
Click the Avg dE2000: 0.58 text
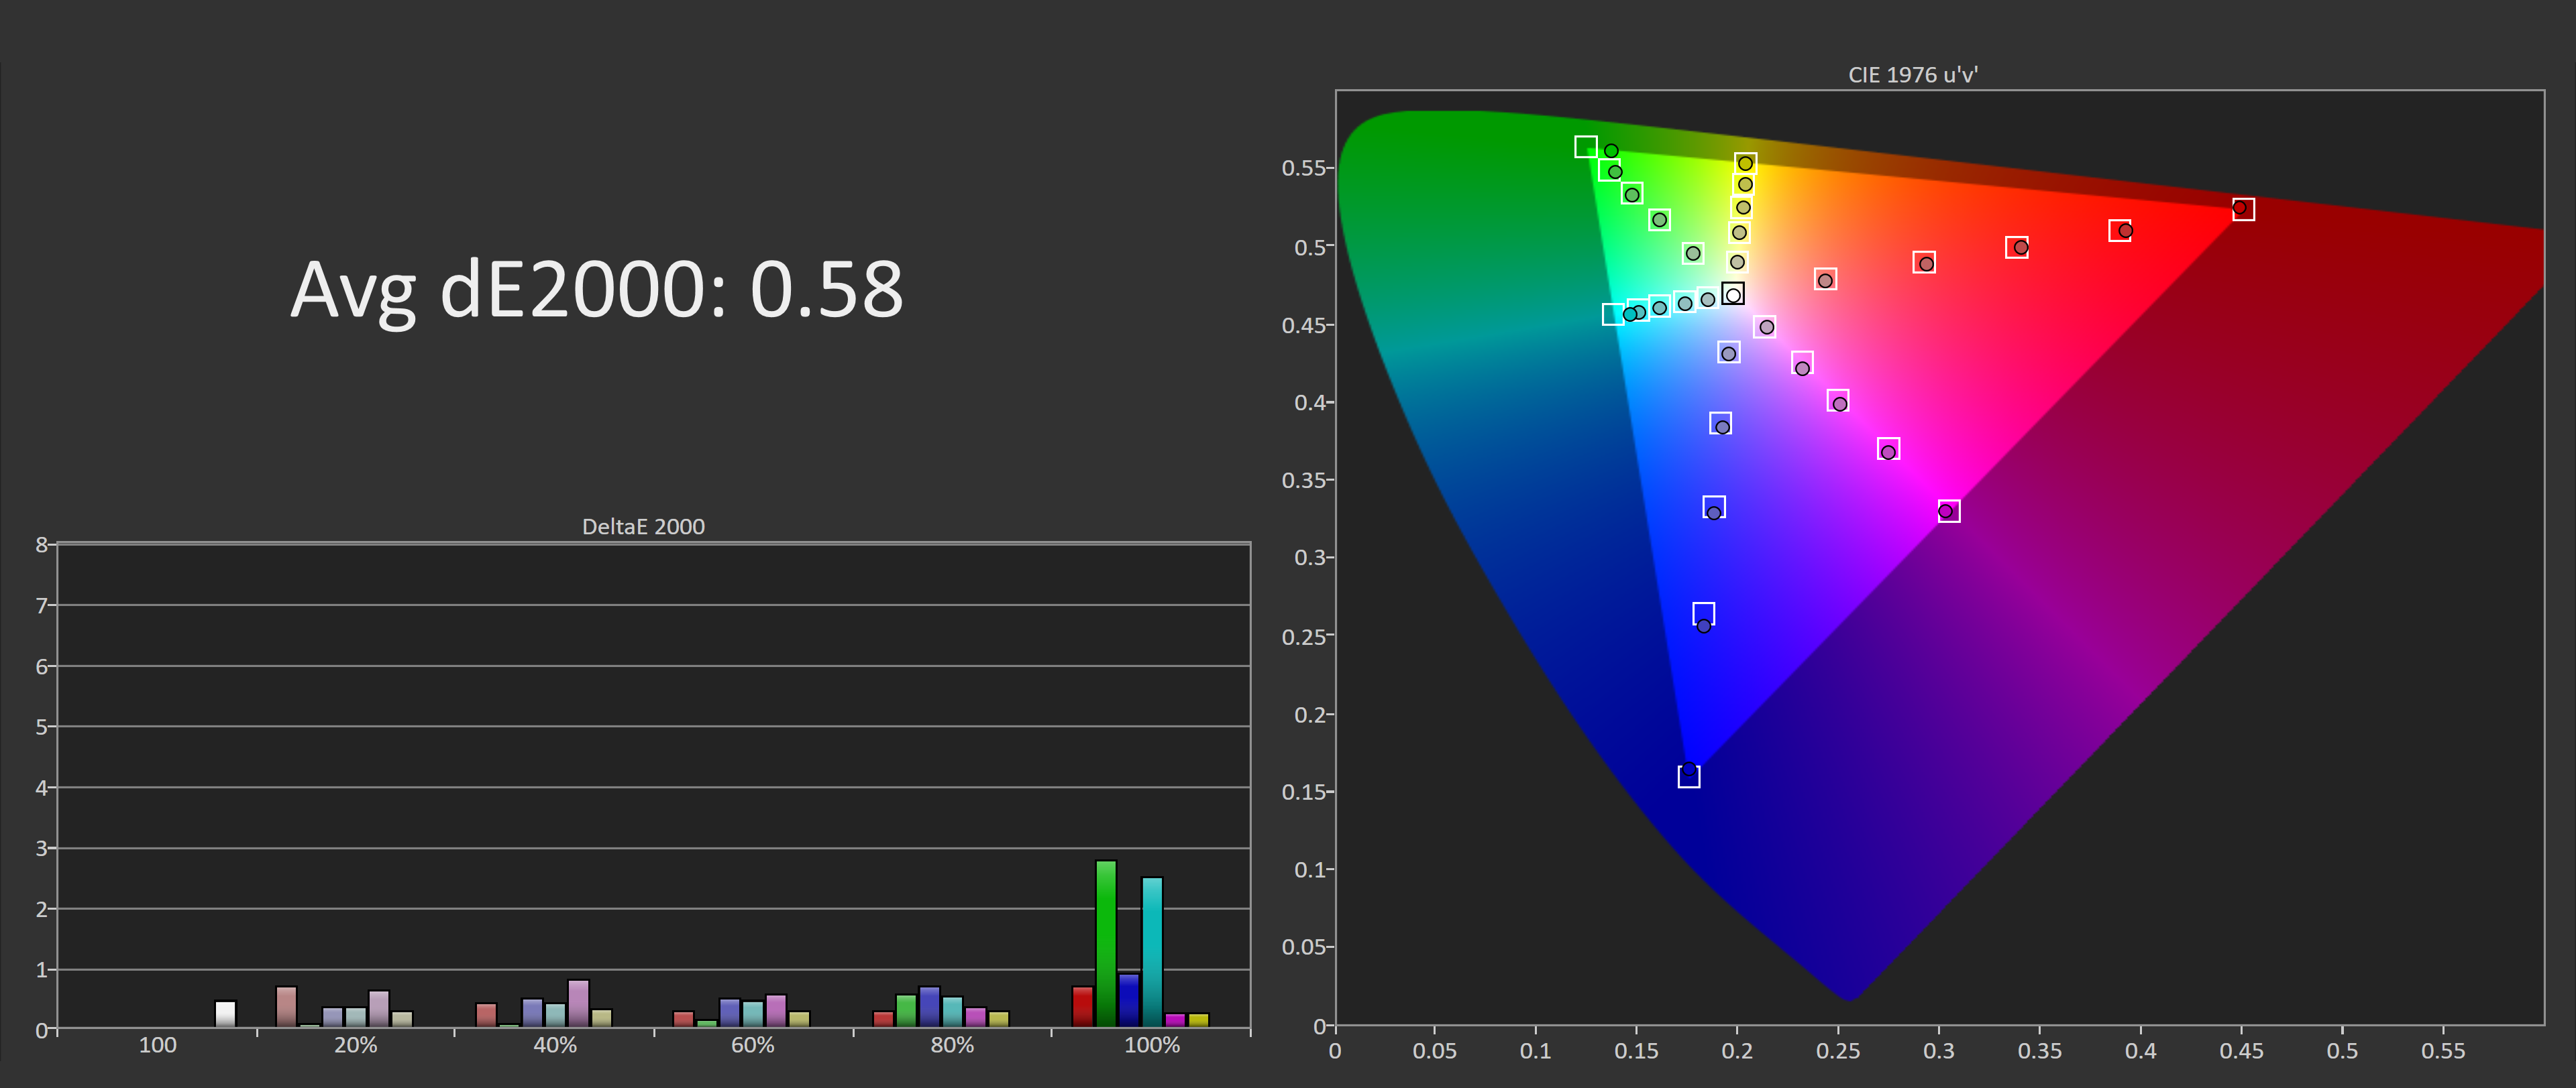pos(596,290)
